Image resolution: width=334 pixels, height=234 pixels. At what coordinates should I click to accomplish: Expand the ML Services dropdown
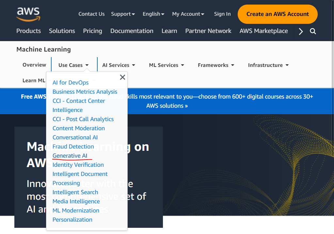coord(167,65)
